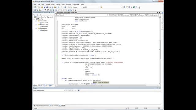Screen dimensions: 196x110
Task: Open the Win32 platform dropdown
Action: (99, 7)
